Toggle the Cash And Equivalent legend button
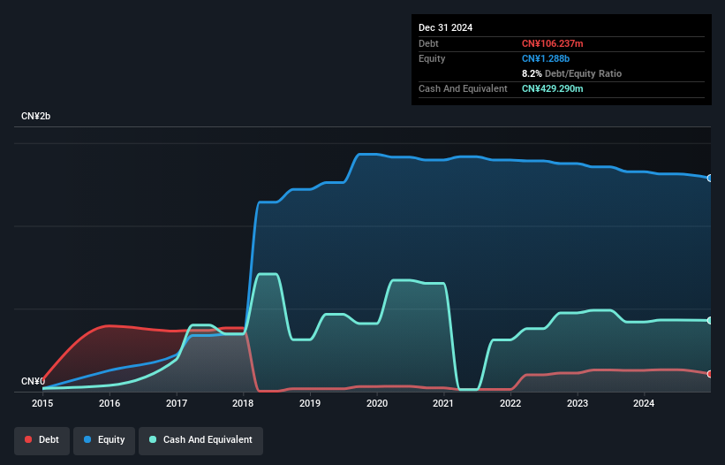The image size is (725, 465). coord(200,440)
